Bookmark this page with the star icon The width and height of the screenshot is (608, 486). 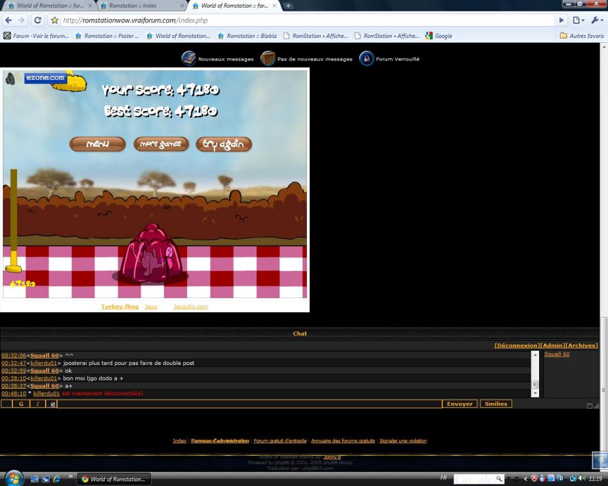pos(55,20)
